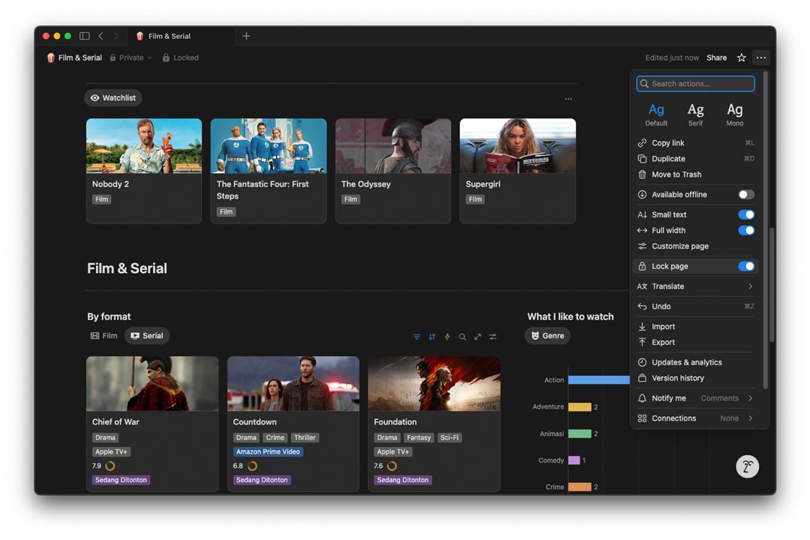Screen dimensions: 810x540
Task: Select the Watchlist view tab
Action: [x=113, y=97]
